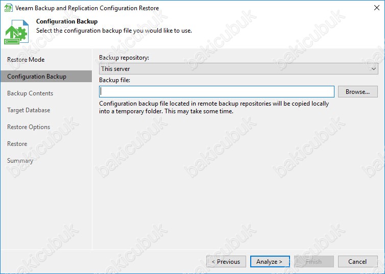Select the Summary step
The image size is (385, 274).
click(20, 161)
